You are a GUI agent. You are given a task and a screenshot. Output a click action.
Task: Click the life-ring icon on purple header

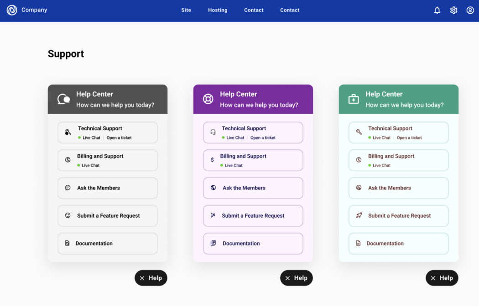[208, 98]
